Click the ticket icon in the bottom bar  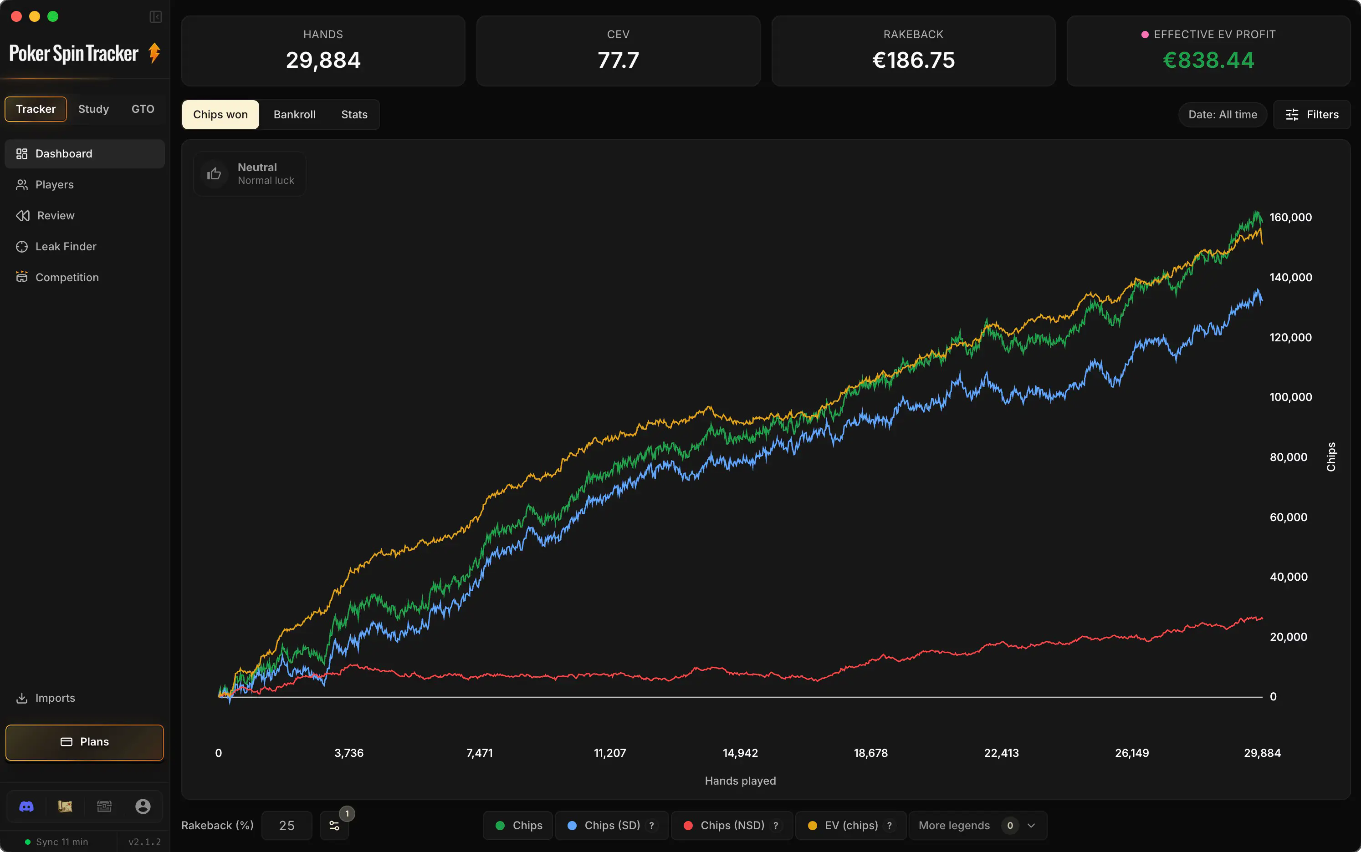click(104, 806)
